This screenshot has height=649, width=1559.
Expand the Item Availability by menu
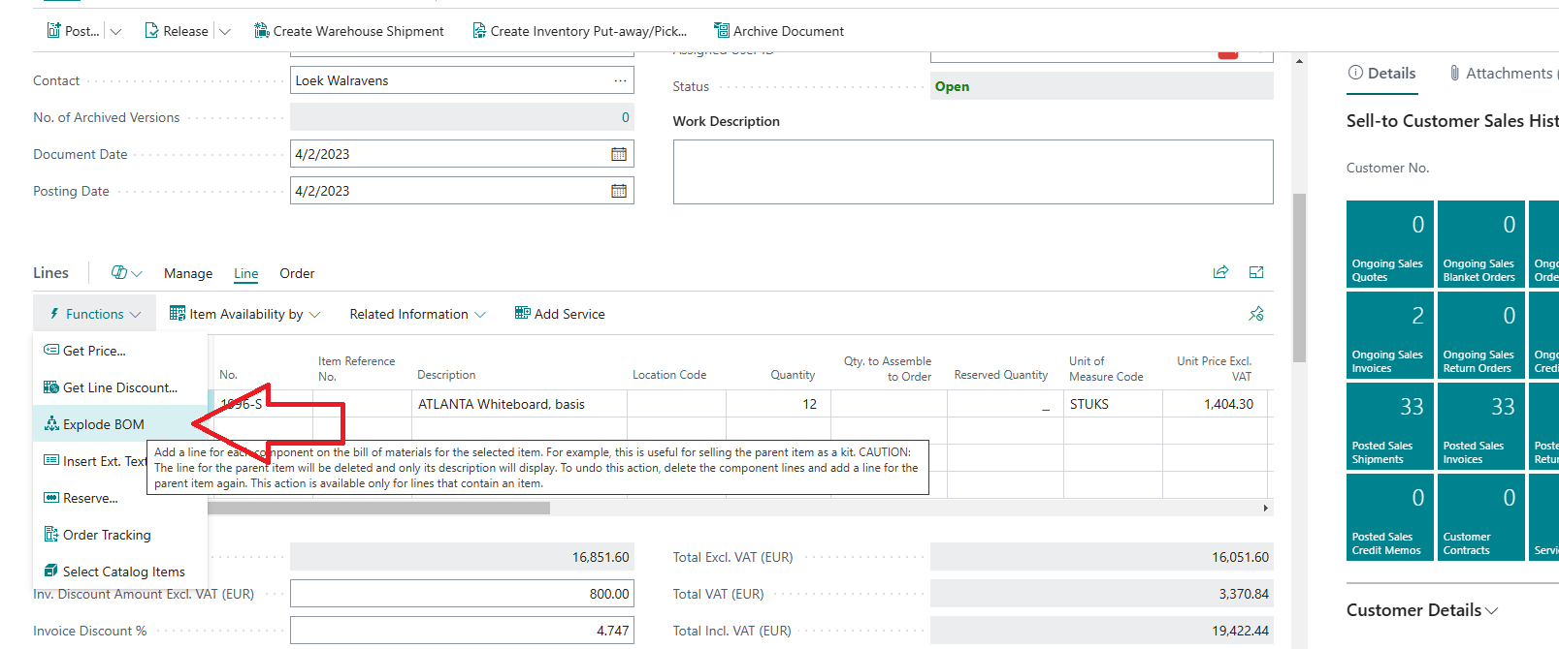click(244, 314)
